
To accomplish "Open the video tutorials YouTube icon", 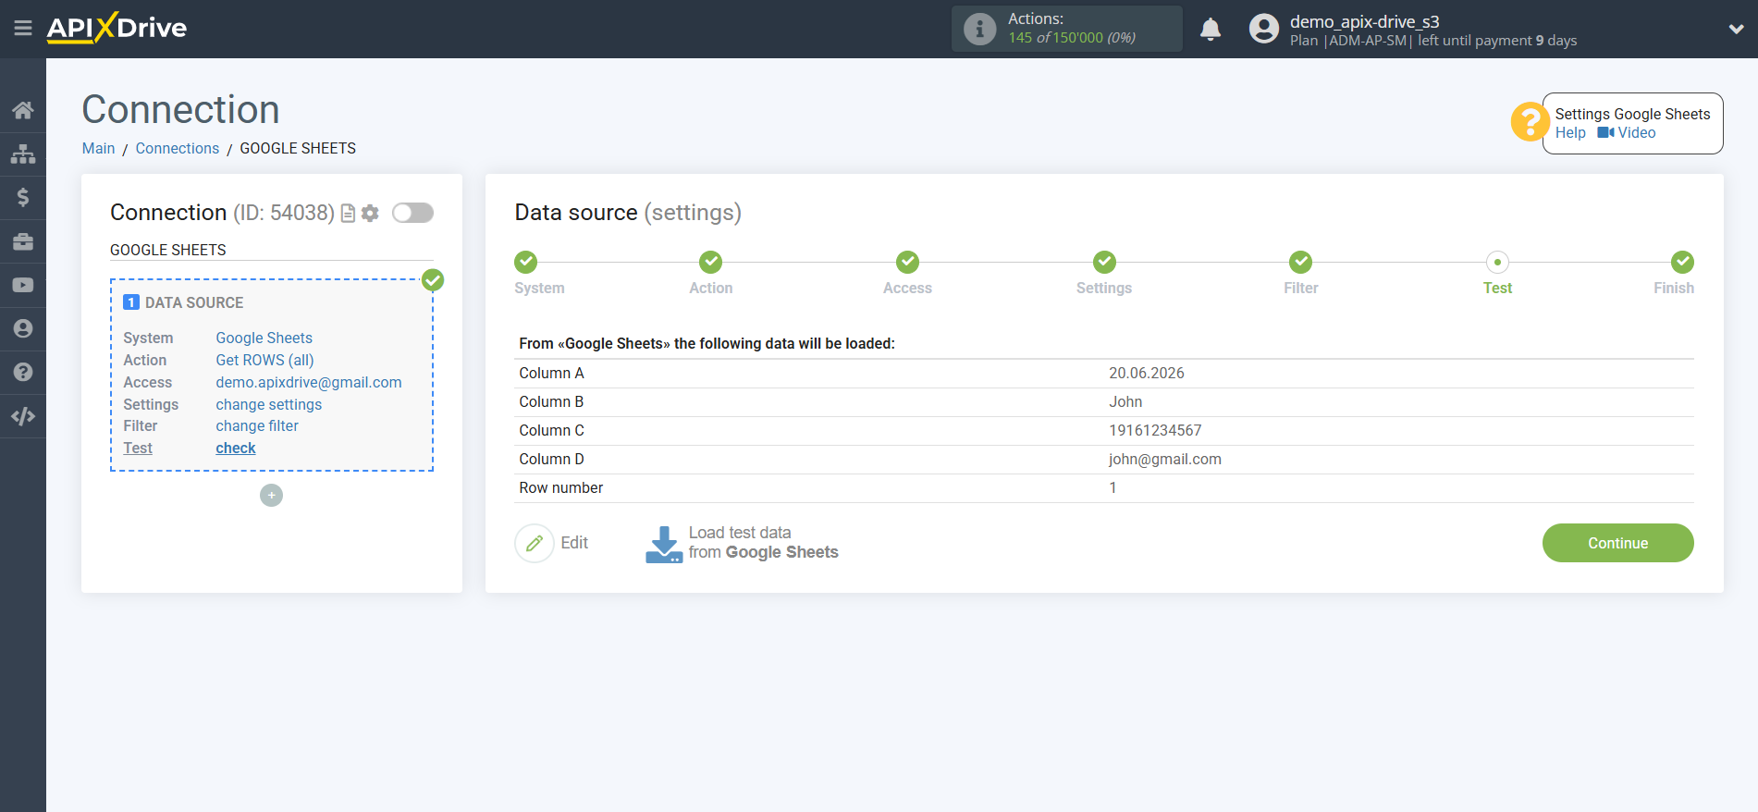I will pyautogui.click(x=23, y=285).
